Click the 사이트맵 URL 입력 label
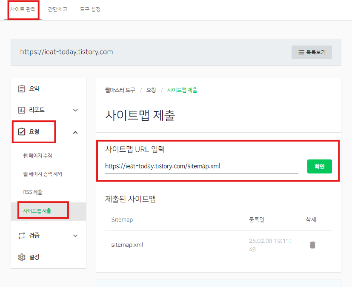The image size is (352, 287). 135,149
